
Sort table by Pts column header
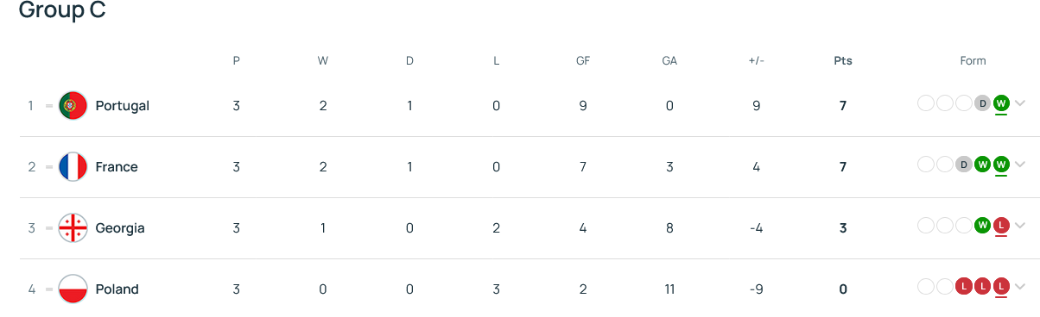(x=842, y=61)
